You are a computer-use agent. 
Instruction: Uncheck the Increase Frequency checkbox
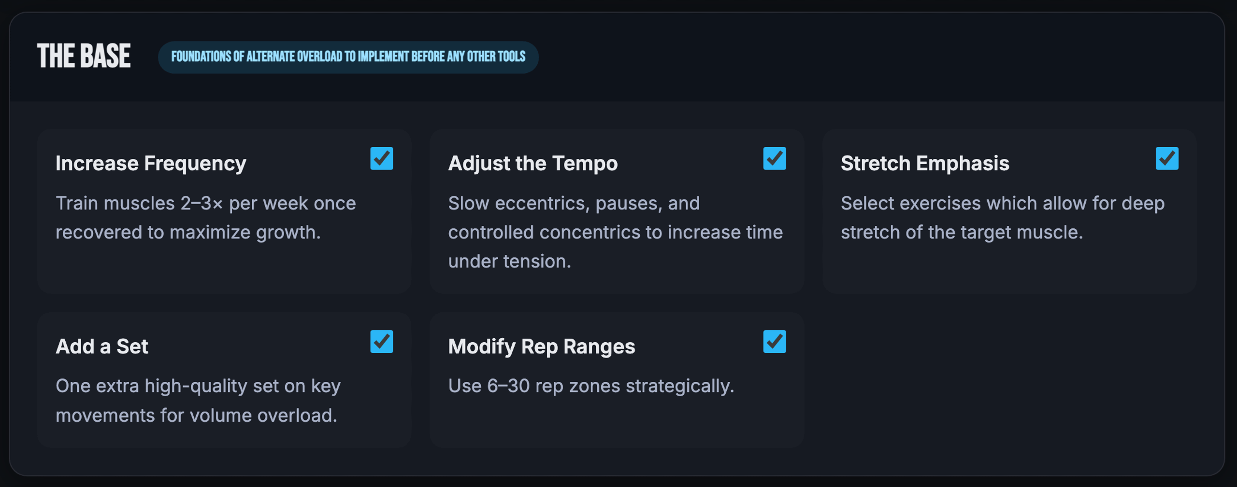click(x=382, y=158)
